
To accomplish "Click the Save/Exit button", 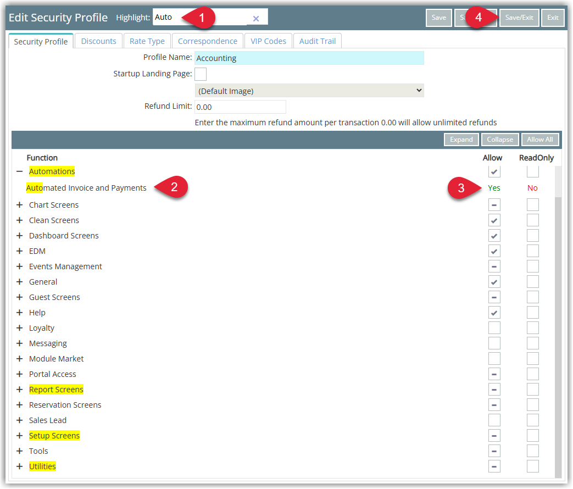I will pos(519,18).
